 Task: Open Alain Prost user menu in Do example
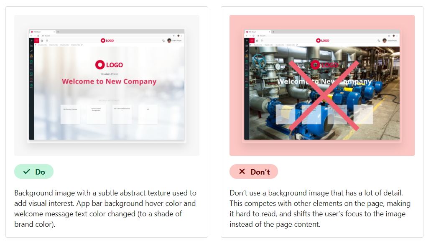click(175, 41)
